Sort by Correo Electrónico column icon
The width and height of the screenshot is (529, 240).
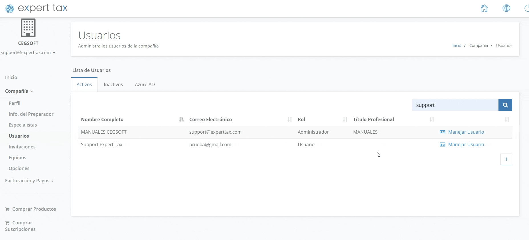[x=289, y=119]
